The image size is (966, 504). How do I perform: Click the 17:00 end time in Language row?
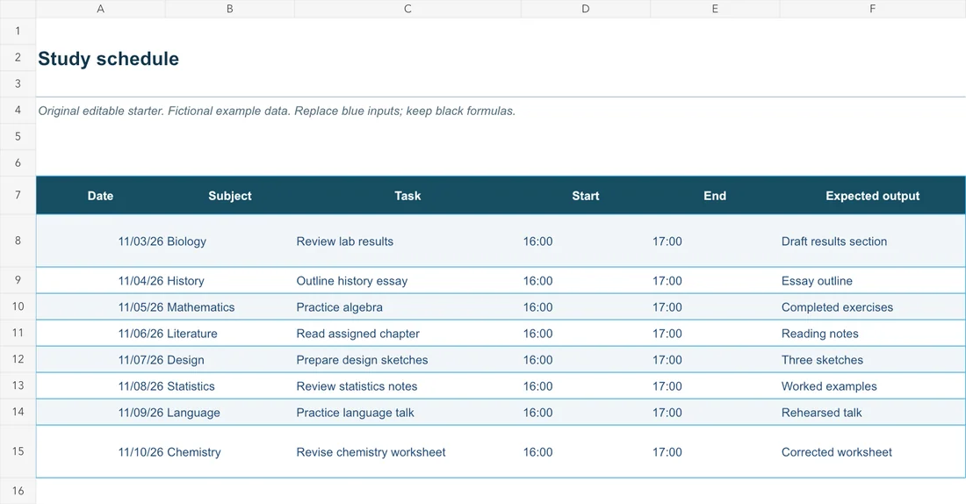coord(715,413)
